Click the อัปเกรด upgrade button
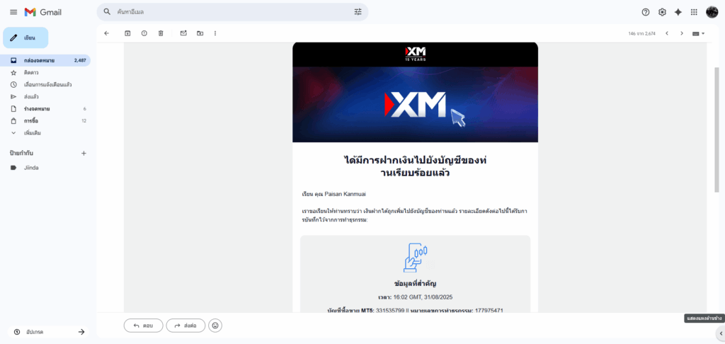This screenshot has width=725, height=344. click(x=48, y=332)
